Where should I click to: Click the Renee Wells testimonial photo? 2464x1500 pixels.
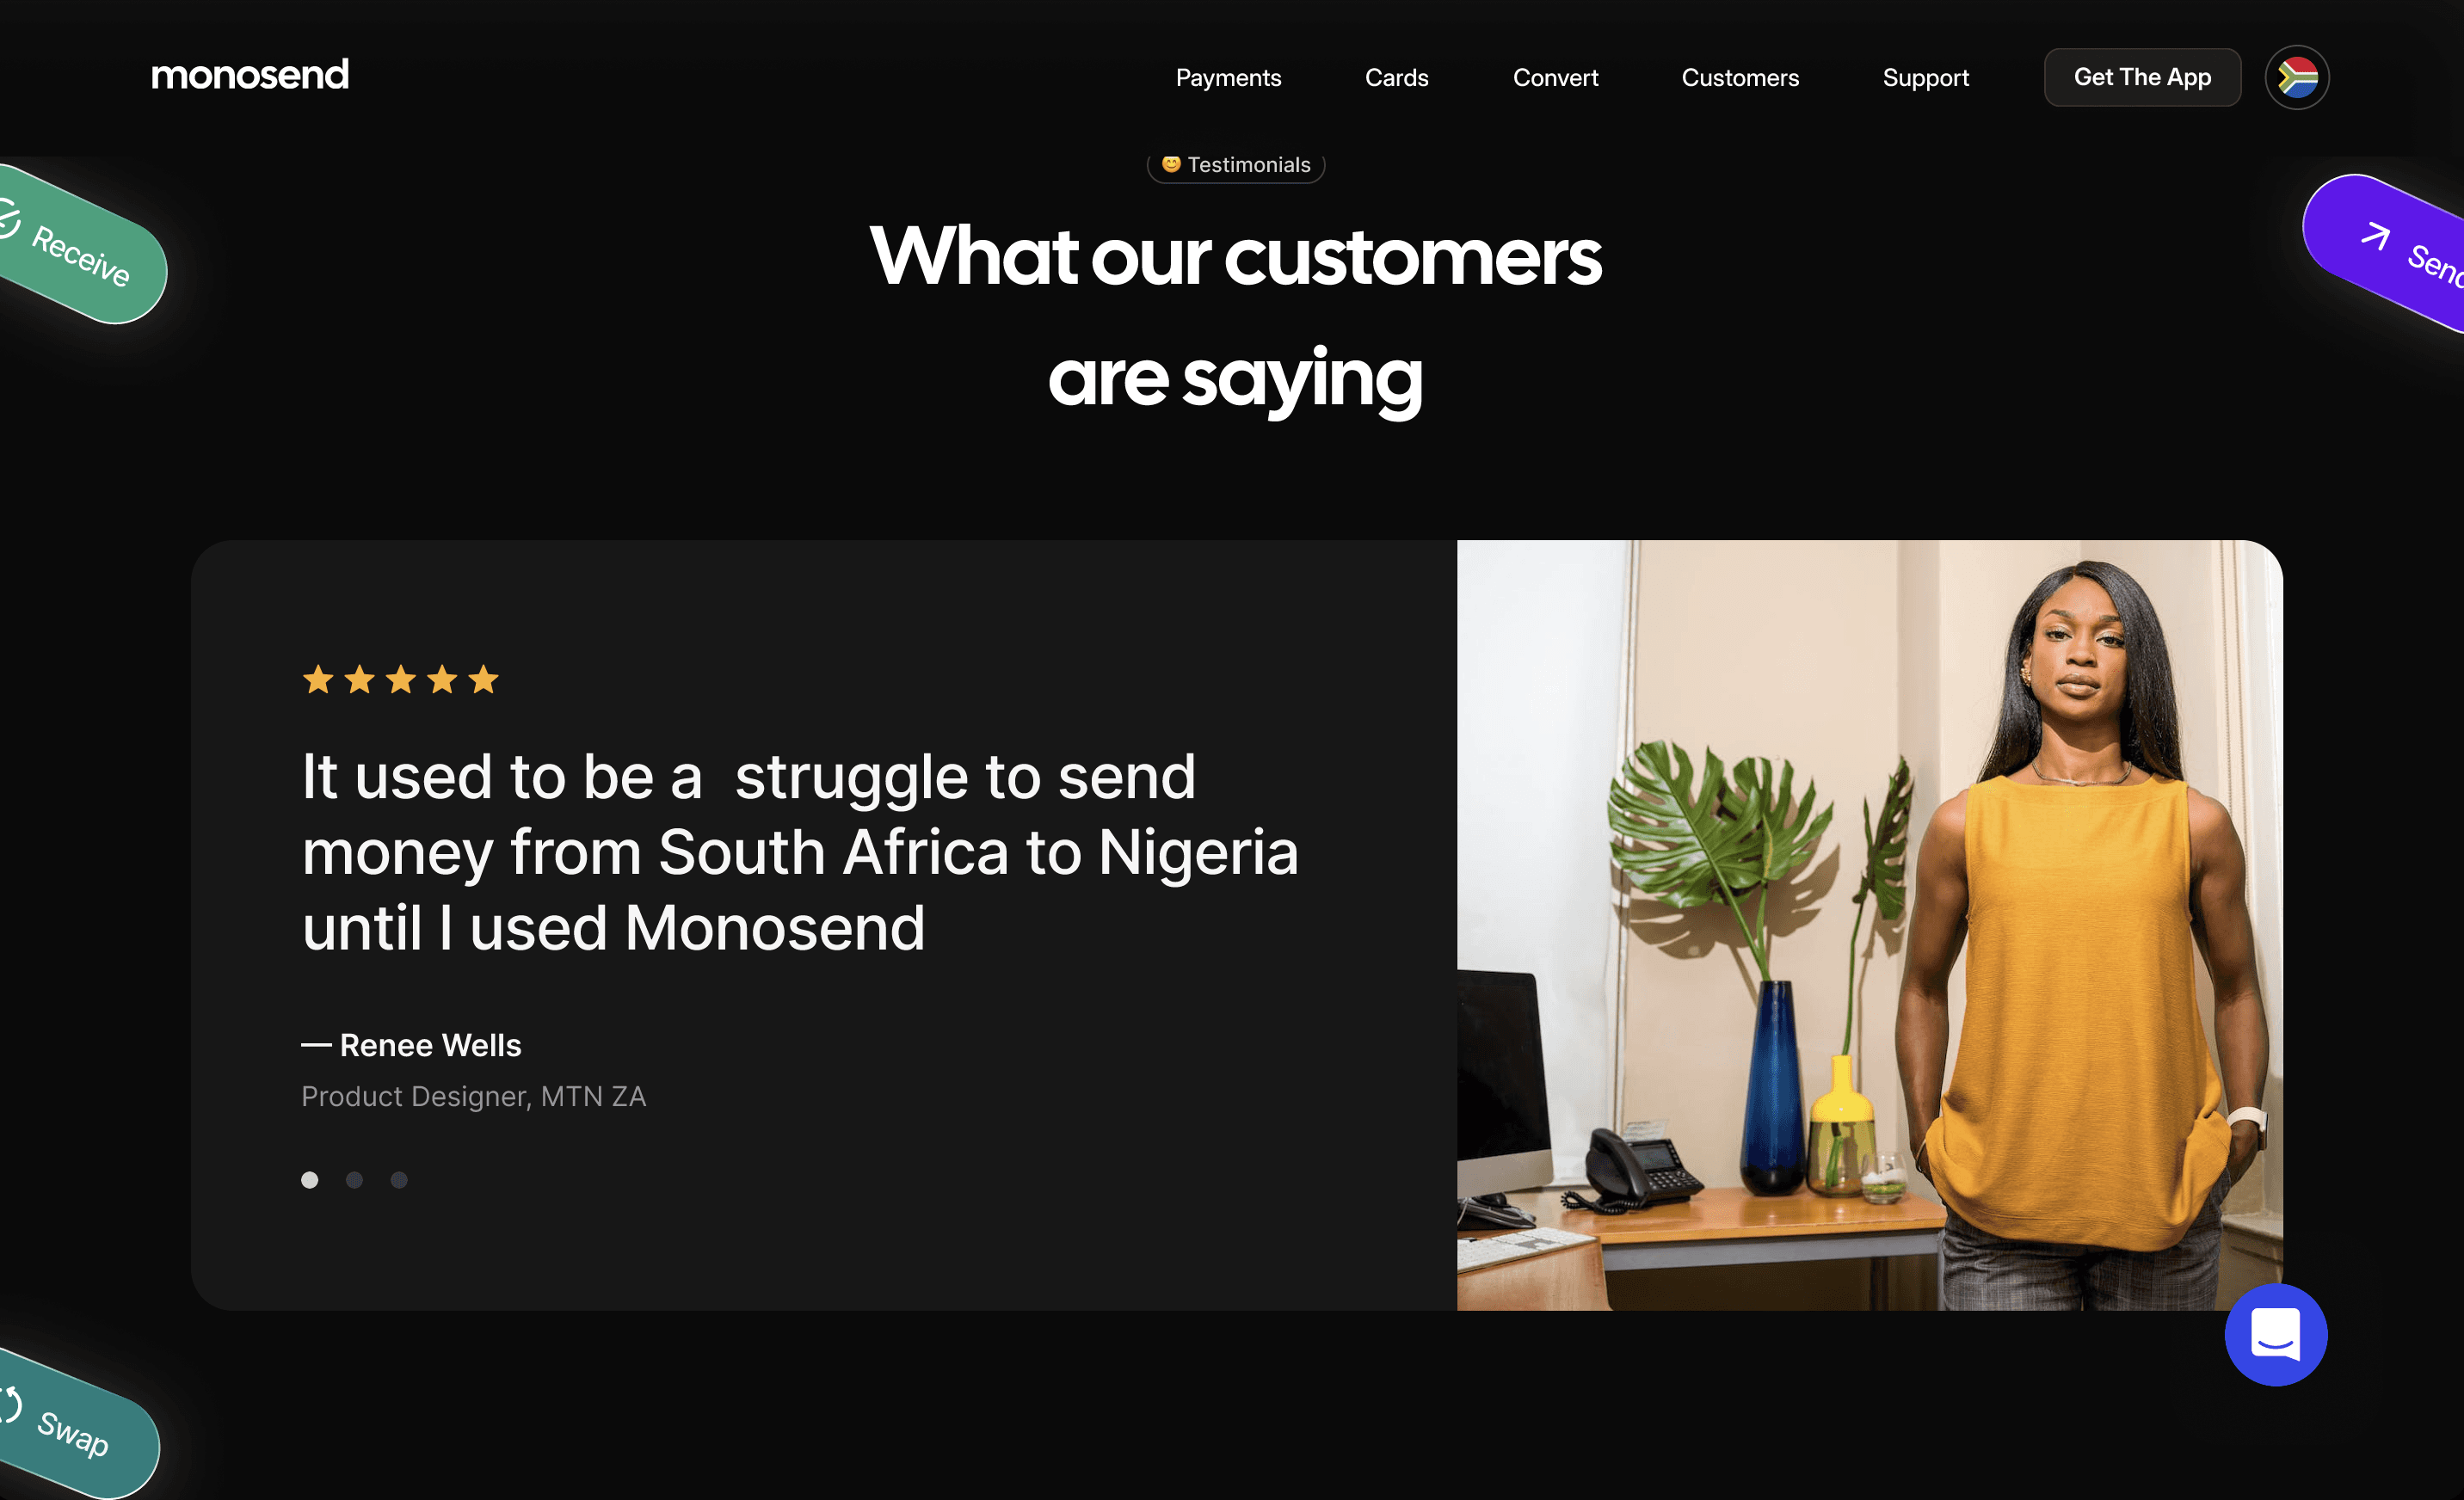pyautogui.click(x=1869, y=925)
